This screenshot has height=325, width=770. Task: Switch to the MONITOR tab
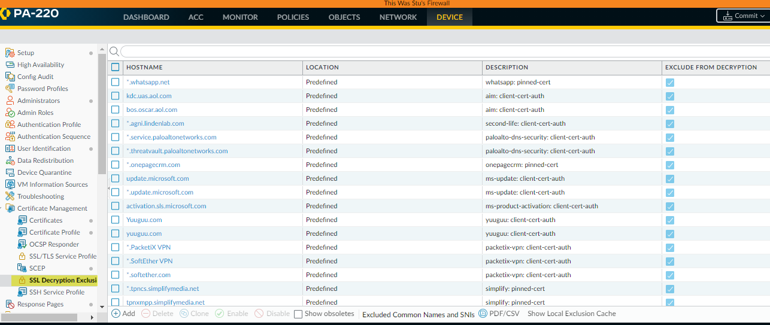[x=240, y=17]
